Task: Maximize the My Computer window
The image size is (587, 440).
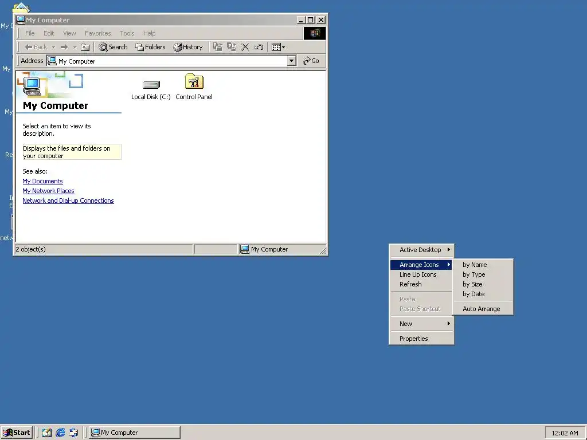Action: [310, 20]
